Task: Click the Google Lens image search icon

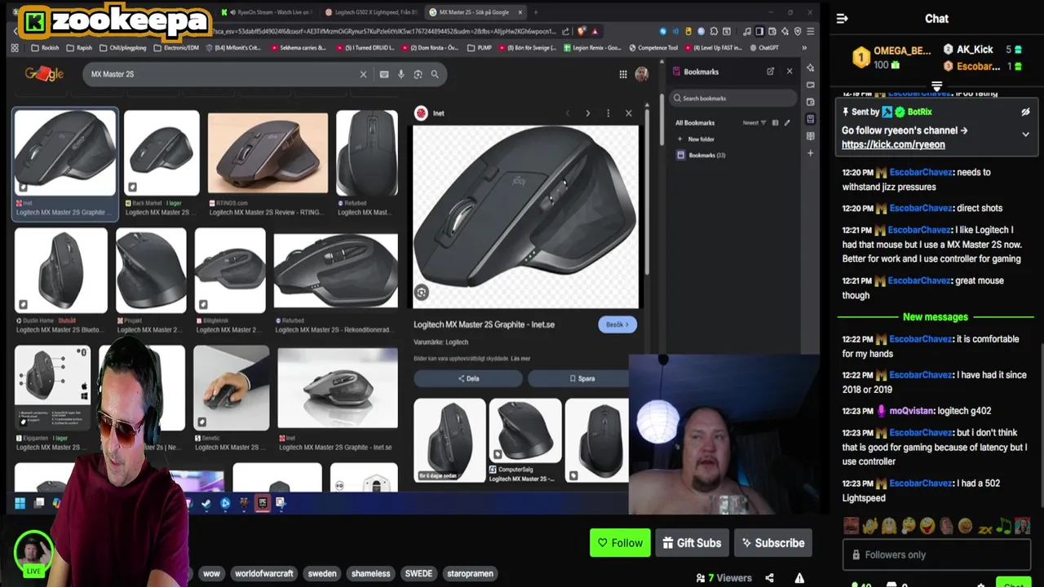Action: click(x=418, y=74)
